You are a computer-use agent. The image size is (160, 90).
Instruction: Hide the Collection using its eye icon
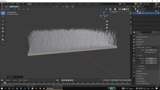tap(158, 11)
